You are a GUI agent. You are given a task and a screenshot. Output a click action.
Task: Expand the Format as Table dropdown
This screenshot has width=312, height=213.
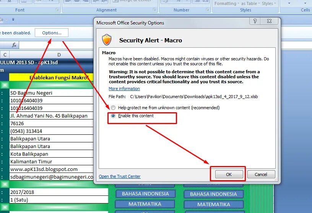(259, 3)
